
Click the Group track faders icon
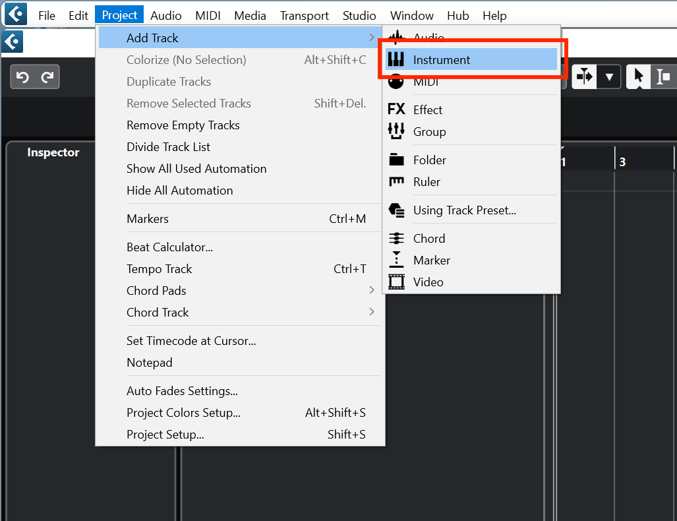point(396,131)
